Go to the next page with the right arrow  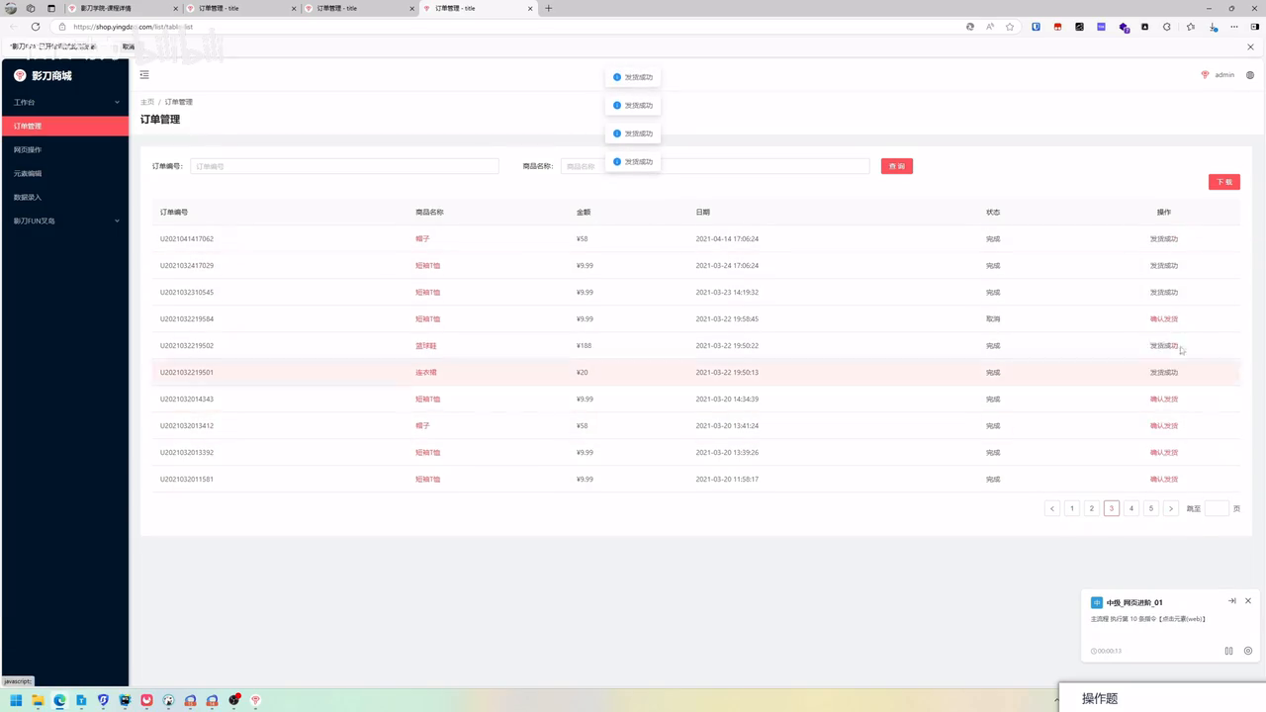coord(1171,508)
